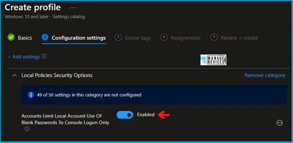Collapse the Local Policies Security Options category
293x143 pixels.
pos(14,75)
